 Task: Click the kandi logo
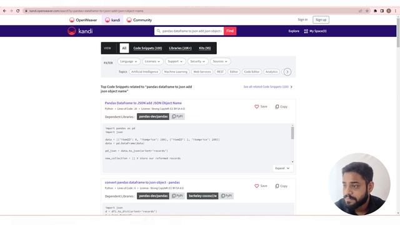click(80, 31)
